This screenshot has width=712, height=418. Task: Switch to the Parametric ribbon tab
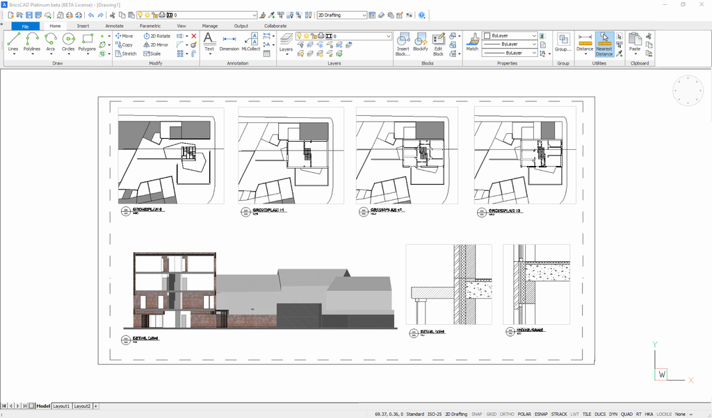(150, 26)
